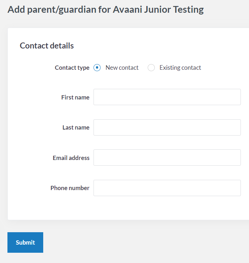The image size is (249, 263).
Task: Focus the Email address input field
Action: [x=167, y=158]
